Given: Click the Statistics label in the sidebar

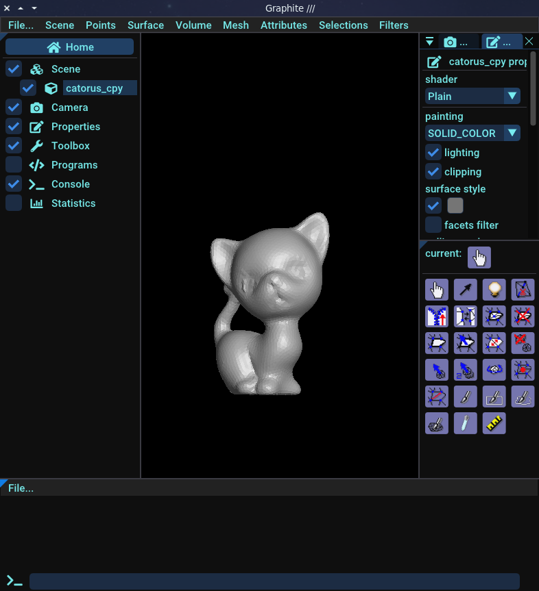Looking at the screenshot, I should (73, 203).
